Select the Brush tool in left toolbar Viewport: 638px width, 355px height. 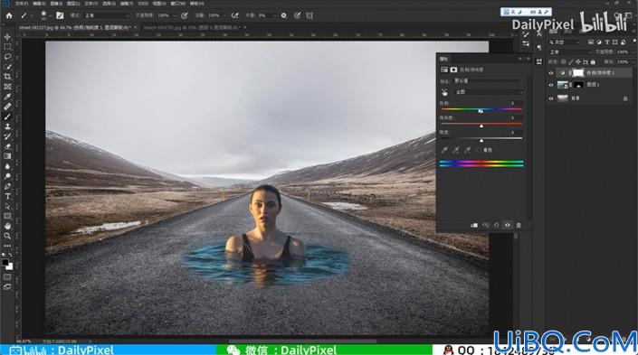[x=7, y=117]
